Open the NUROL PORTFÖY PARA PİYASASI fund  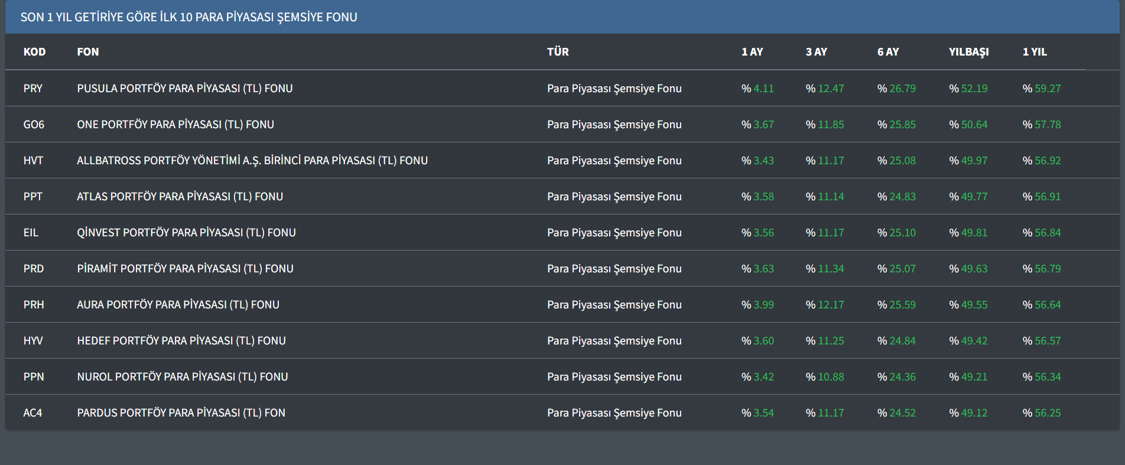(182, 377)
